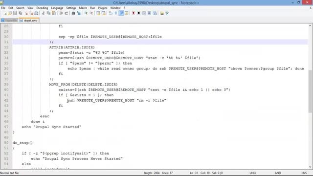Switch to the drupal_sync tab
Viewport: 313px width, 176px height.
[29, 21]
